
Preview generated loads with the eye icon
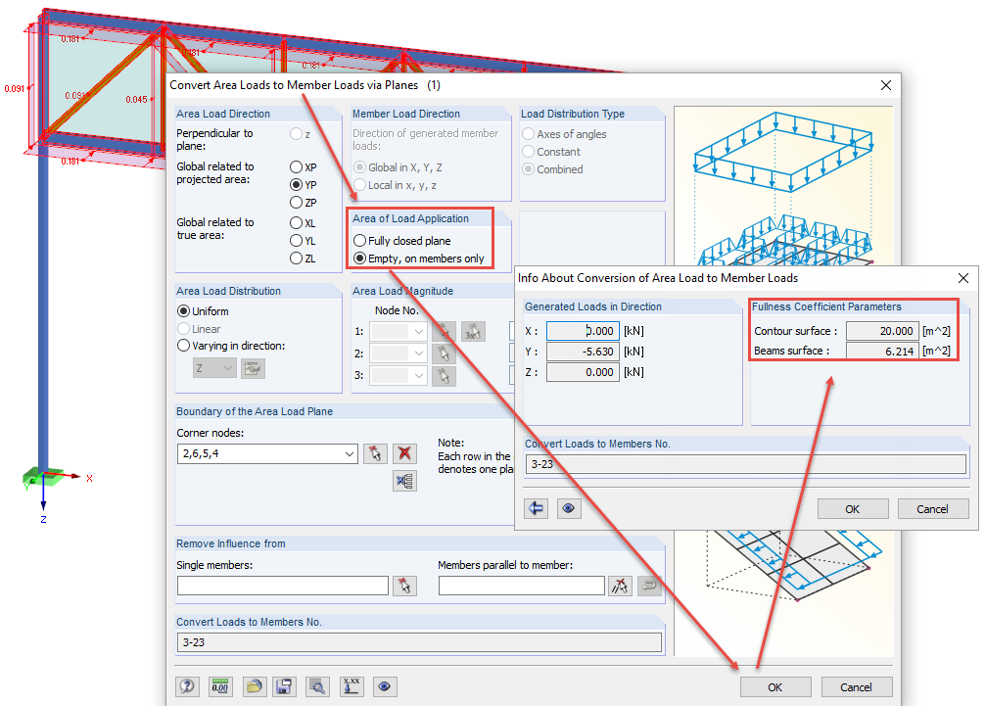click(569, 508)
